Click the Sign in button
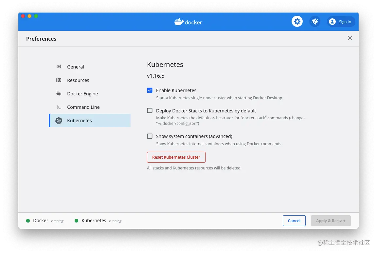377x253 pixels. [341, 22]
